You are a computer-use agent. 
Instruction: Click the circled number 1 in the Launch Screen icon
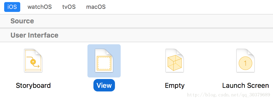[x=245, y=63]
